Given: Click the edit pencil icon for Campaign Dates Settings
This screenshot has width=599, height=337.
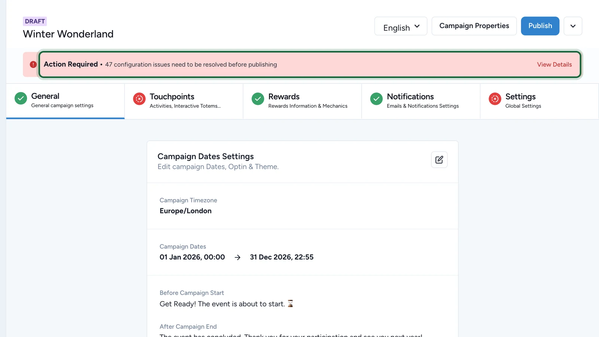Looking at the screenshot, I should point(439,160).
